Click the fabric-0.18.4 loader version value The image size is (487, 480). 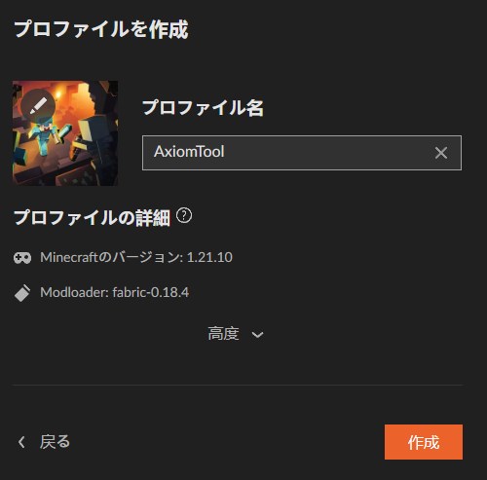pos(151,292)
